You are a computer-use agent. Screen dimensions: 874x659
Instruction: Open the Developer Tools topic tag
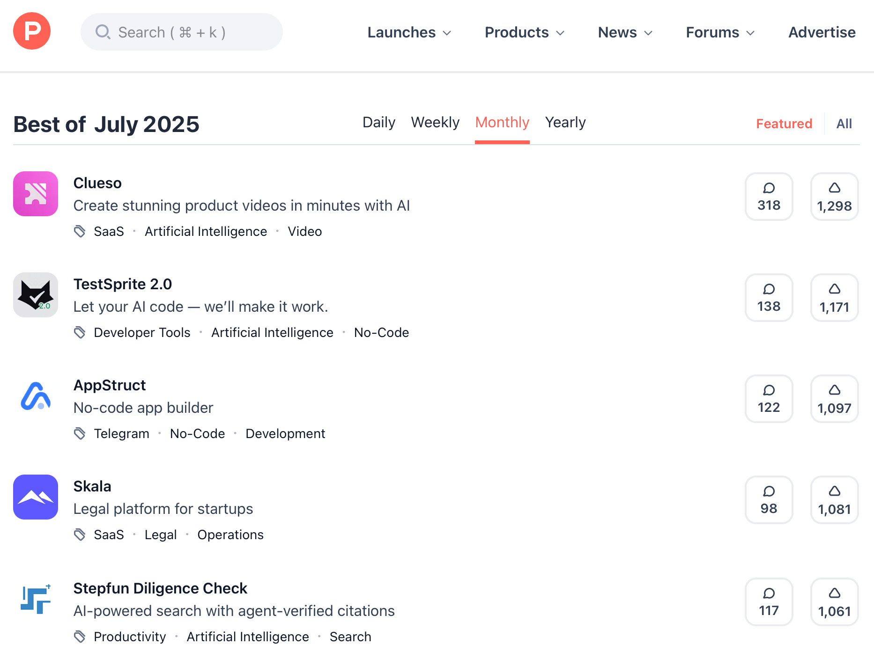(142, 332)
